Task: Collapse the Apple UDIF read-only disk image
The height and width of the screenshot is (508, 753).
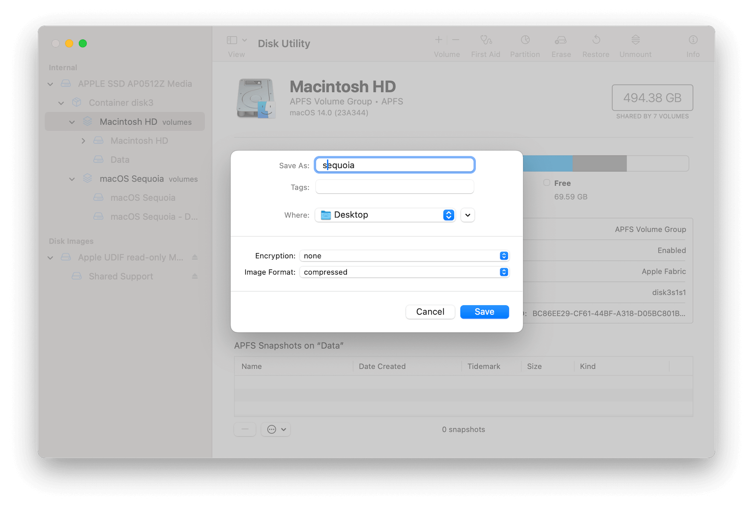Action: pos(50,258)
